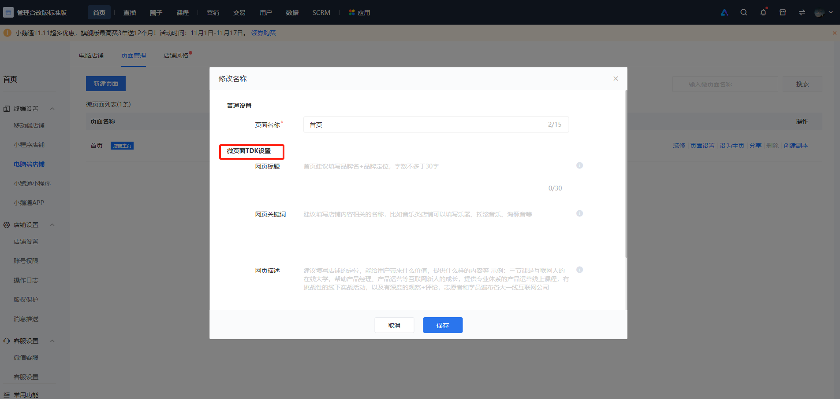Click the 分享 link in the row
Image resolution: width=840 pixels, height=399 pixels.
click(x=755, y=146)
